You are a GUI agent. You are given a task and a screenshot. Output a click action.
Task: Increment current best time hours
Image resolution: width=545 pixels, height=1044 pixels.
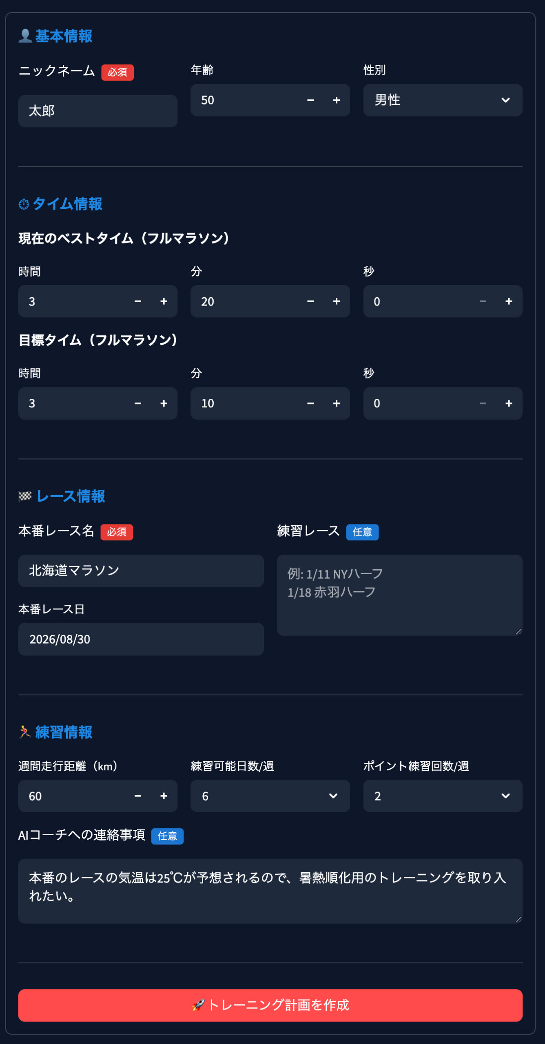(x=164, y=301)
